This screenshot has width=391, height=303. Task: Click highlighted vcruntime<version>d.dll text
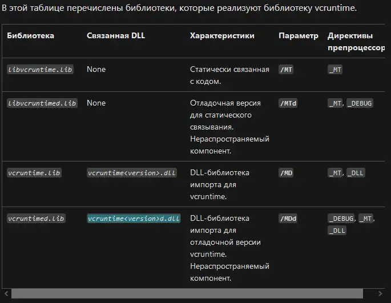(x=134, y=219)
